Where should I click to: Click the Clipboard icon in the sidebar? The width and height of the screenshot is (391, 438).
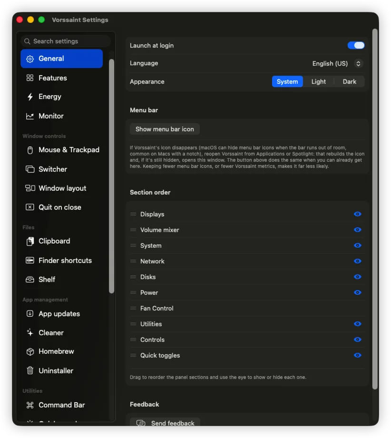30,241
